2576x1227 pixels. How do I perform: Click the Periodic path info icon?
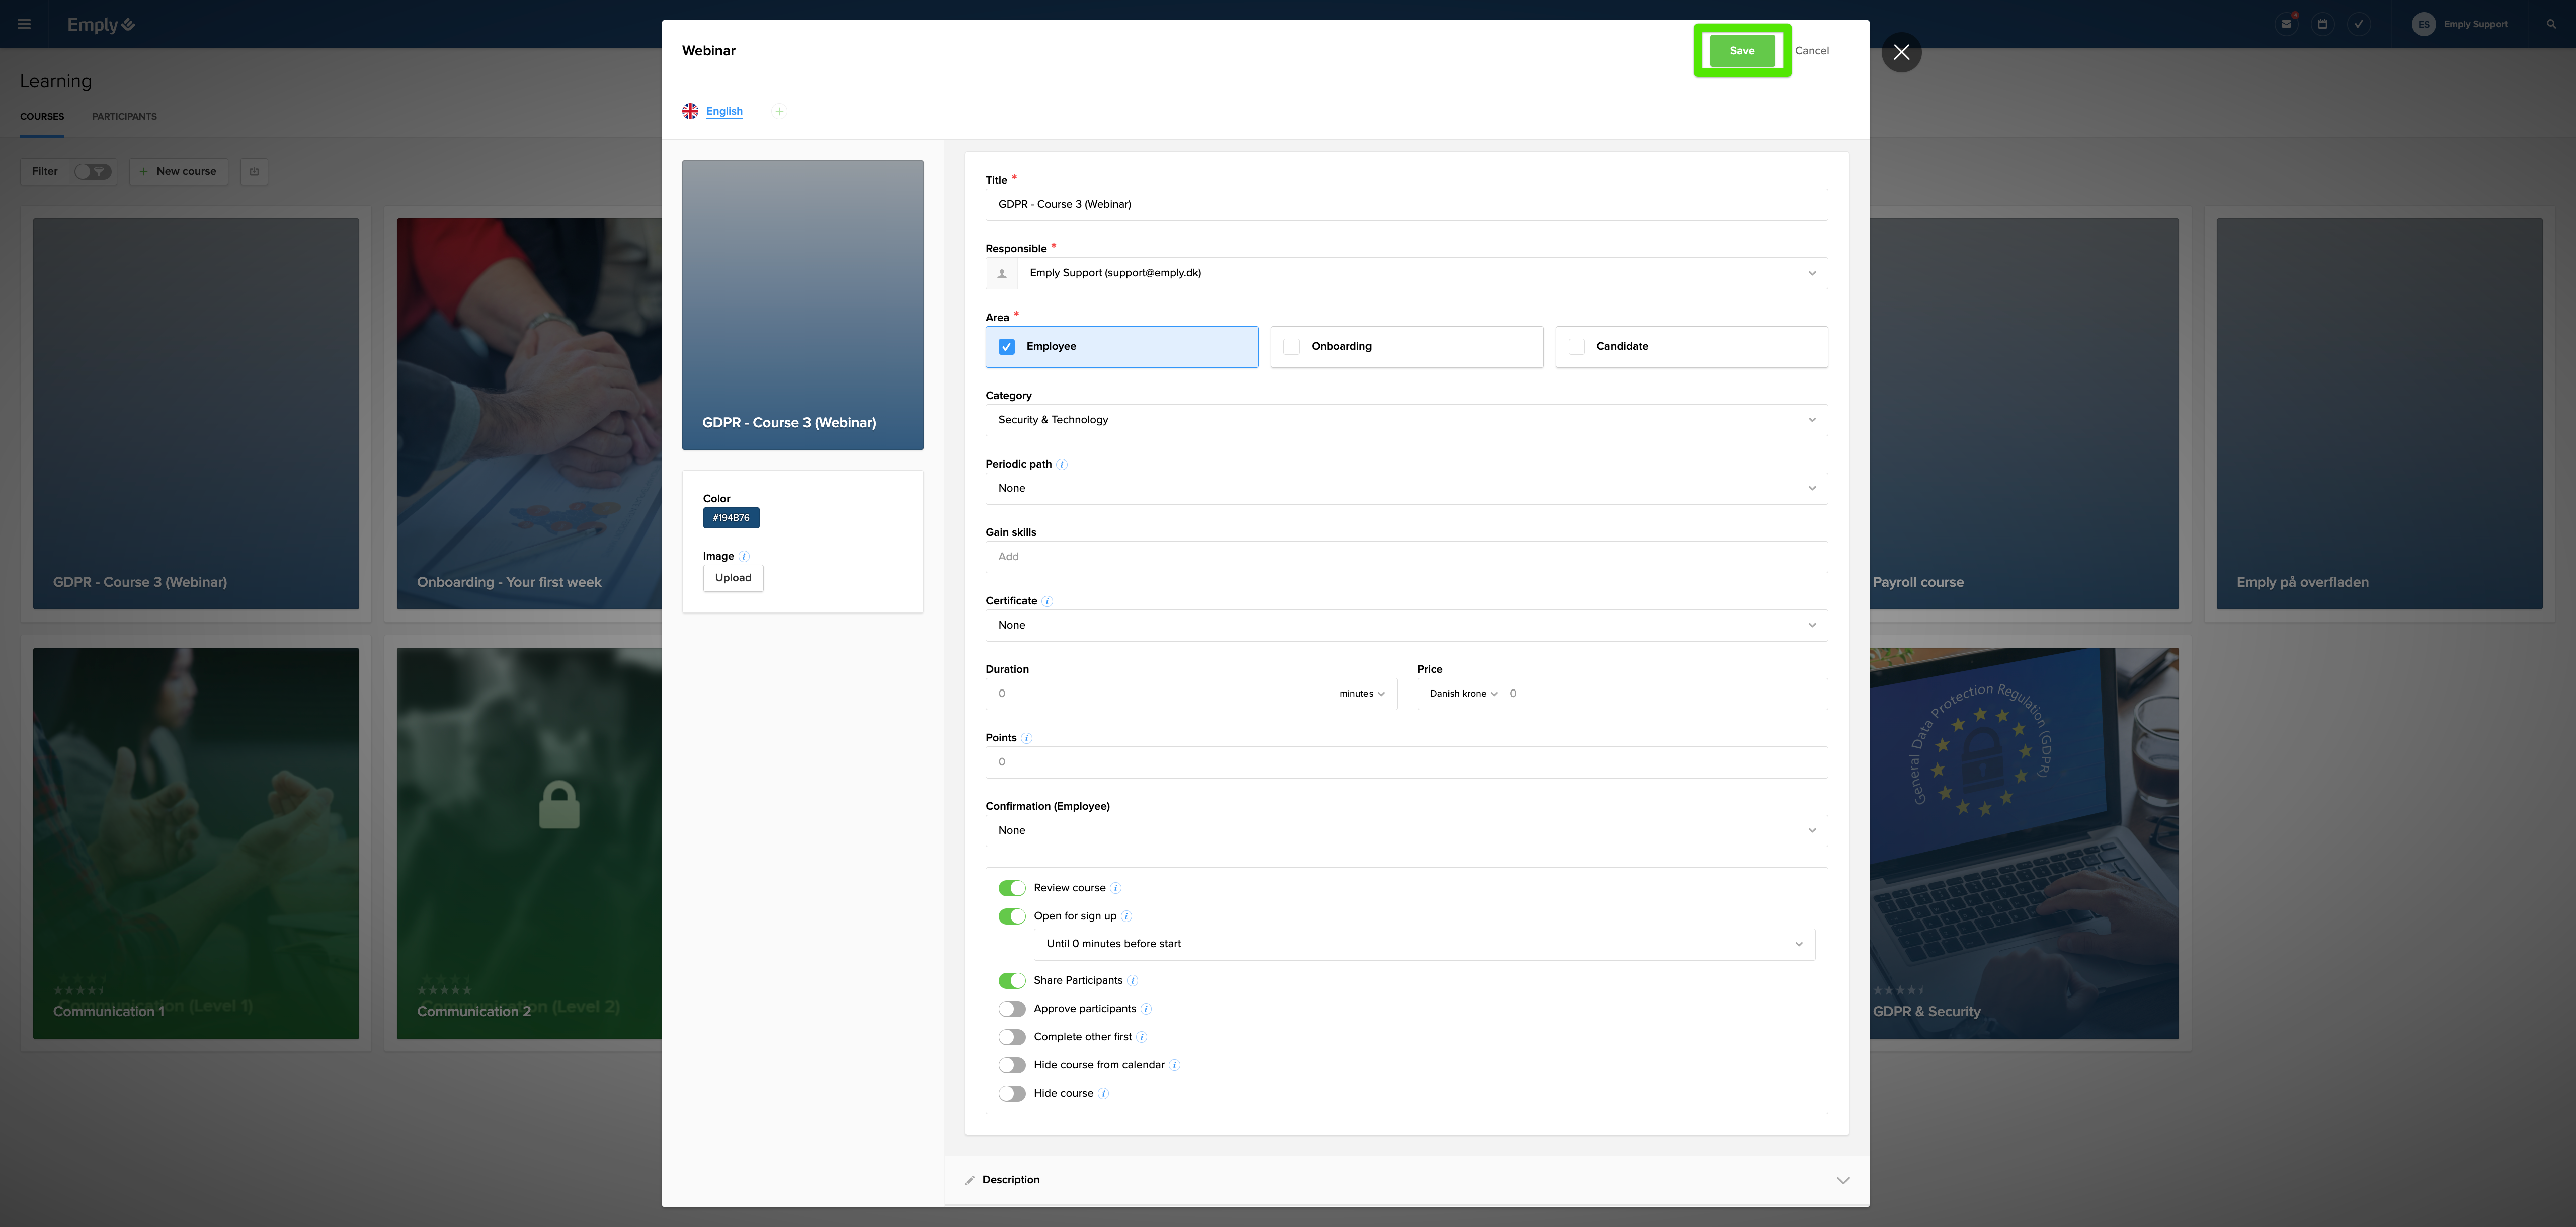click(x=1062, y=464)
